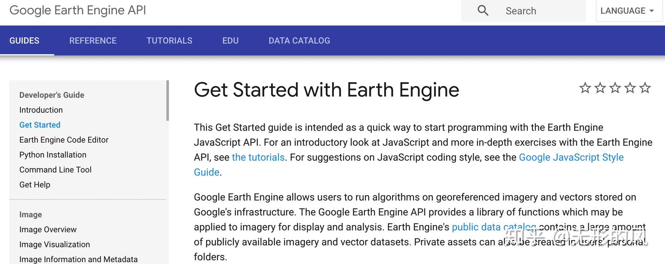Click the sidebar scrollbar thumb
Image resolution: width=665 pixels, height=264 pixels.
coord(168,100)
